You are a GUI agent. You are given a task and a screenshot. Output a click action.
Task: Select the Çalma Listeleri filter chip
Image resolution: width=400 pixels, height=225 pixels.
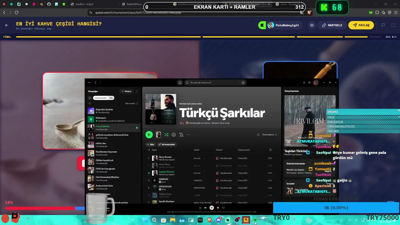(x=101, y=98)
